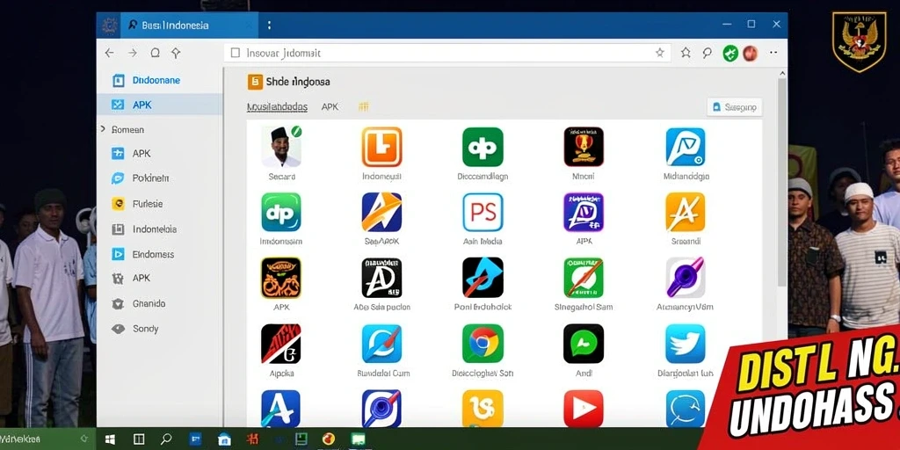Image resolution: width=900 pixels, height=450 pixels.
Task: Open the blue letter A app icon
Action: pyautogui.click(x=281, y=409)
